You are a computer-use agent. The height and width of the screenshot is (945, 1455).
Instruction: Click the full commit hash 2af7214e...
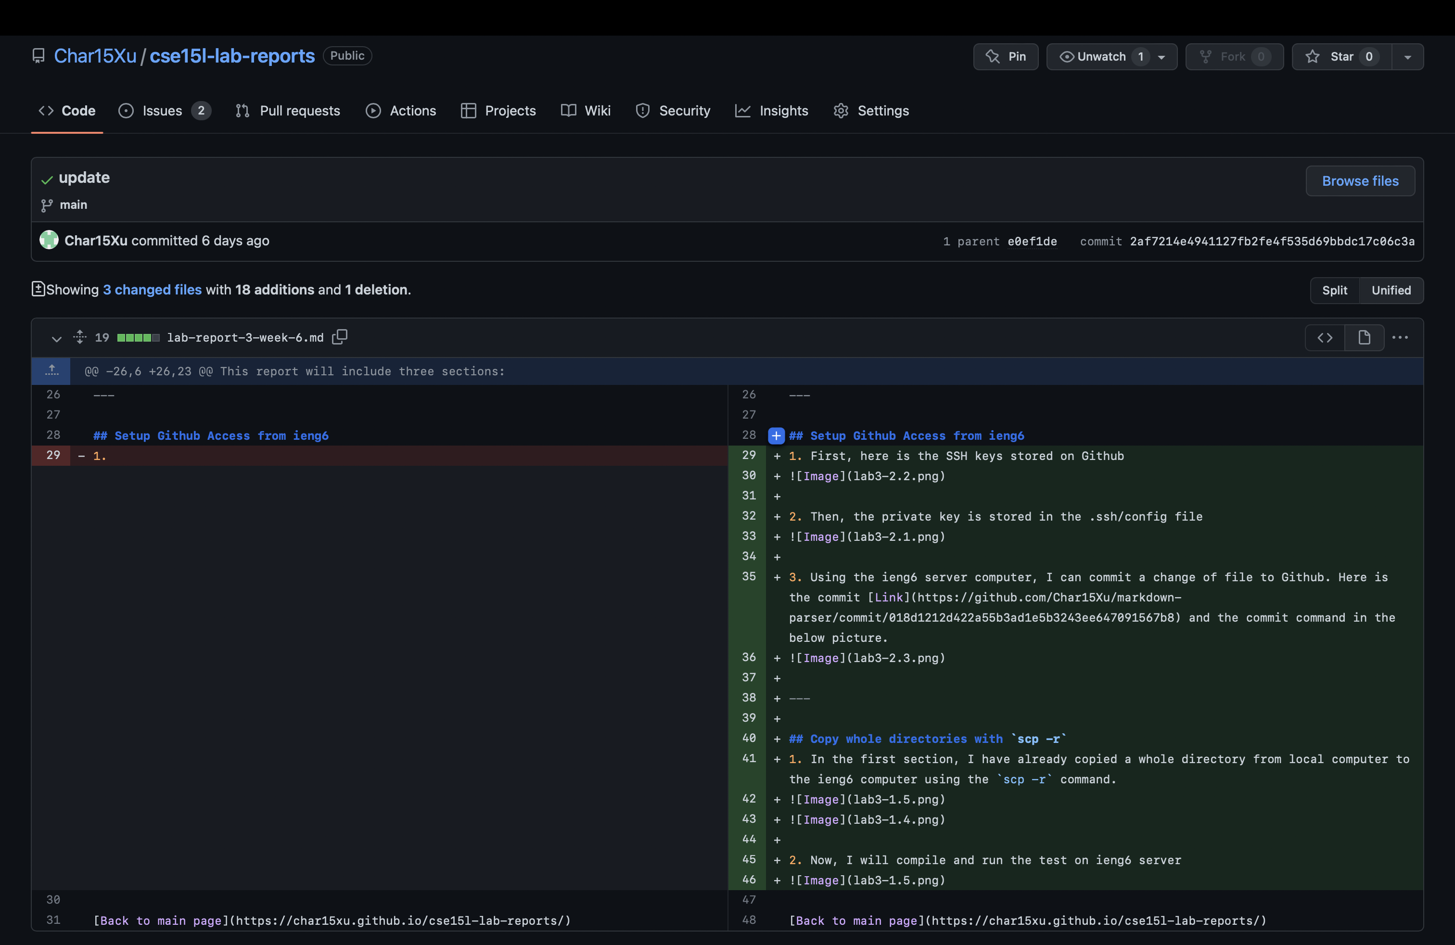(1272, 242)
